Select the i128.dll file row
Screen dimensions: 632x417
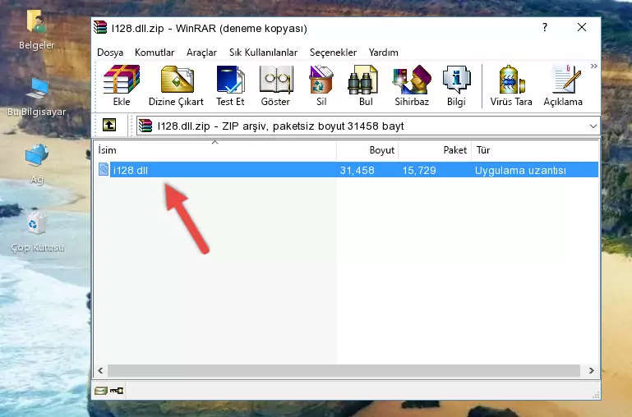[348, 170]
